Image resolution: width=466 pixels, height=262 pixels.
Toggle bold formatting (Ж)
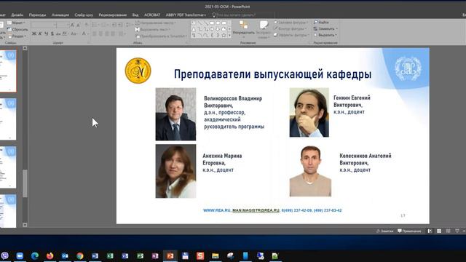[x=34, y=34]
